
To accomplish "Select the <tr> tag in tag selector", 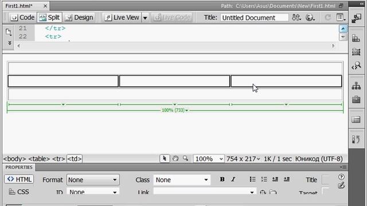I will pyautogui.click(x=58, y=159).
